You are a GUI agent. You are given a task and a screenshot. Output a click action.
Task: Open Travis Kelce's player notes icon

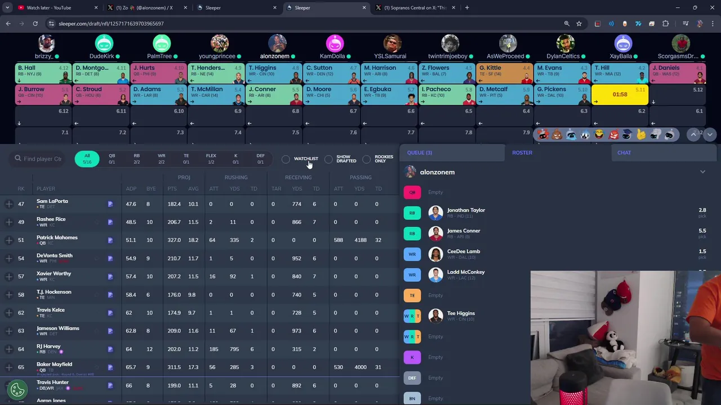point(110,313)
